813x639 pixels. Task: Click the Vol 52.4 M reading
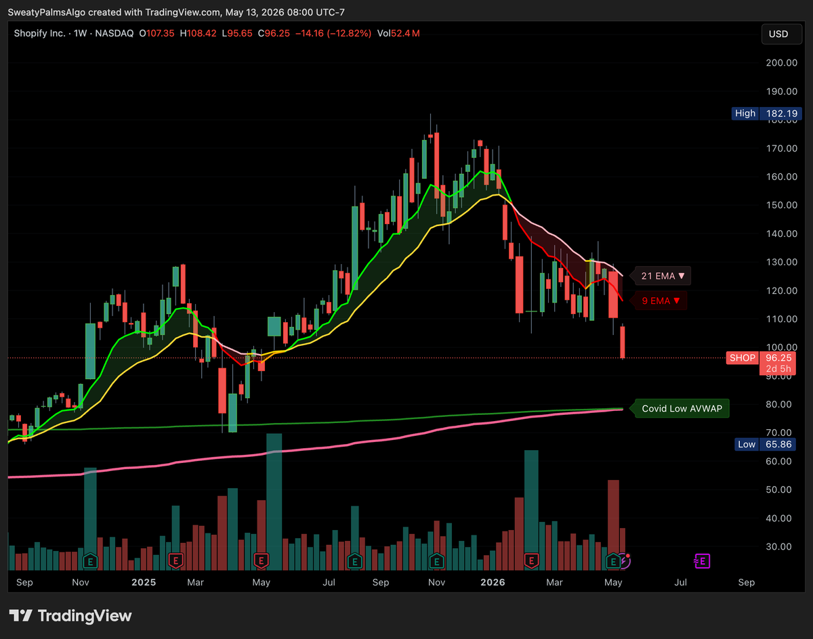pyautogui.click(x=398, y=33)
